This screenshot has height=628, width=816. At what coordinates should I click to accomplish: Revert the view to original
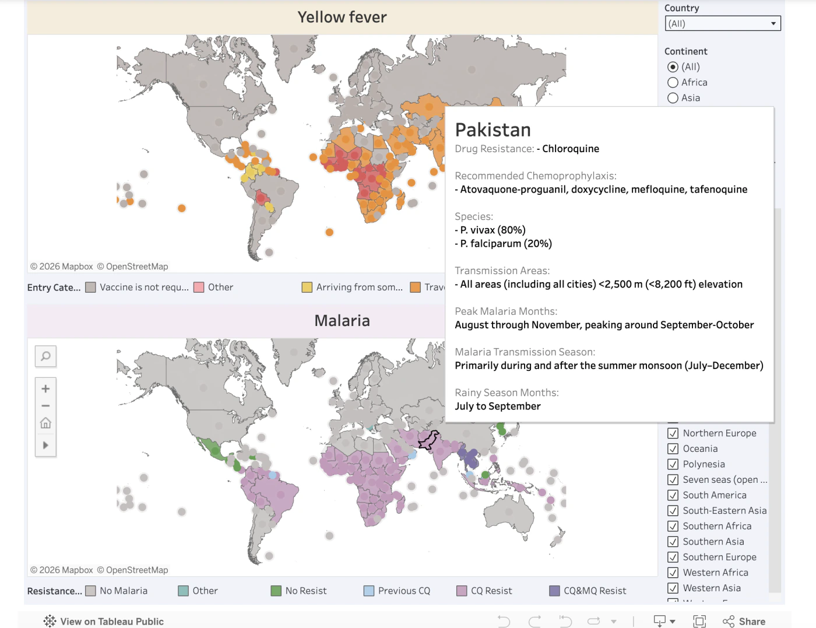pos(565,622)
